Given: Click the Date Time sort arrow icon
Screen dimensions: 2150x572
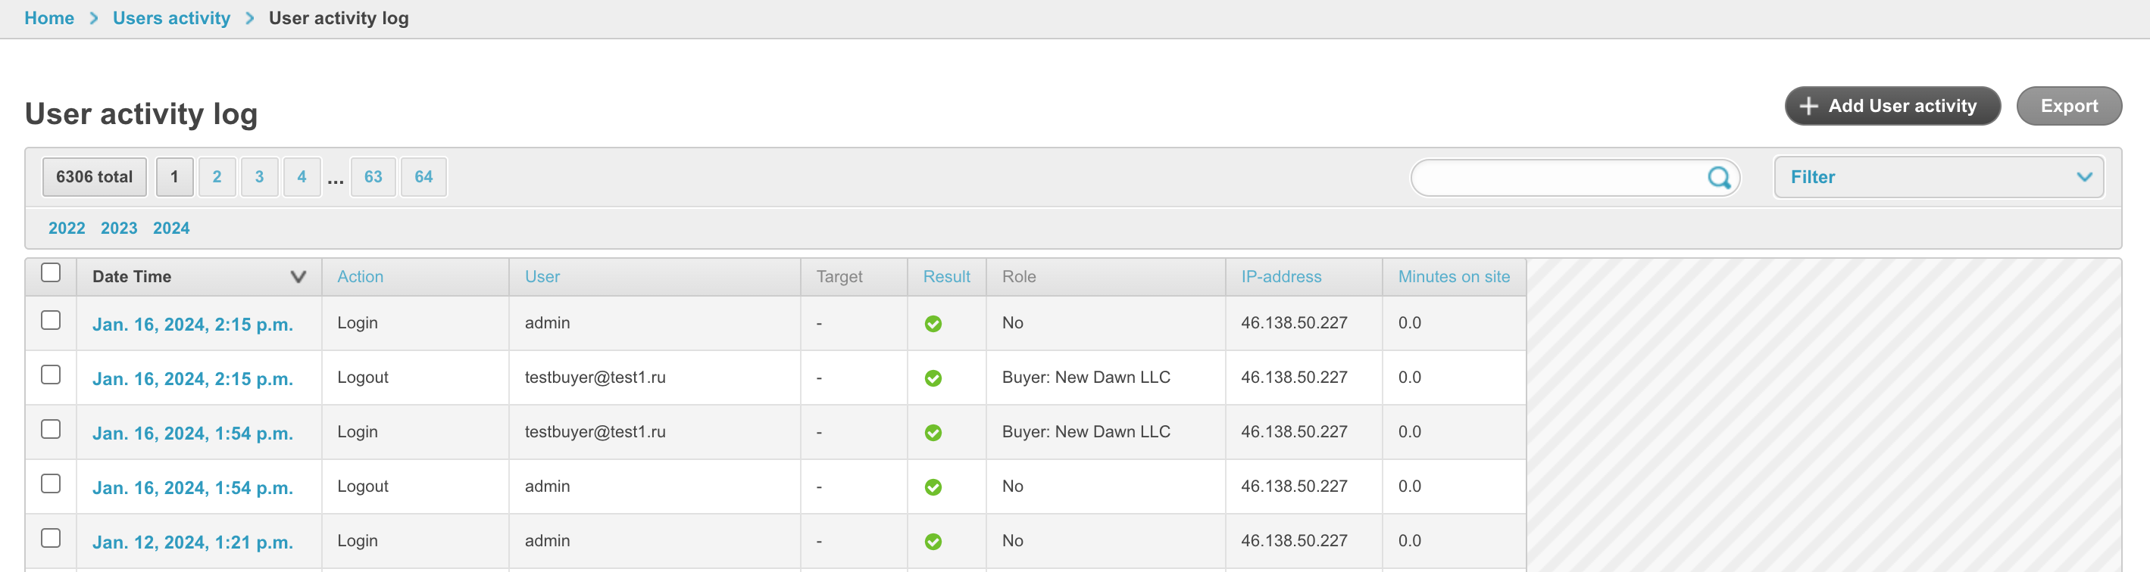Looking at the screenshot, I should [x=298, y=277].
